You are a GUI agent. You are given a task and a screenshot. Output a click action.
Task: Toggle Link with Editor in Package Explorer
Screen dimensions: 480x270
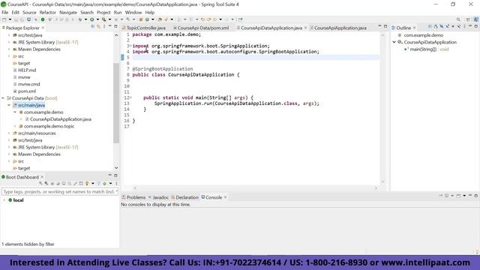pos(98,27)
